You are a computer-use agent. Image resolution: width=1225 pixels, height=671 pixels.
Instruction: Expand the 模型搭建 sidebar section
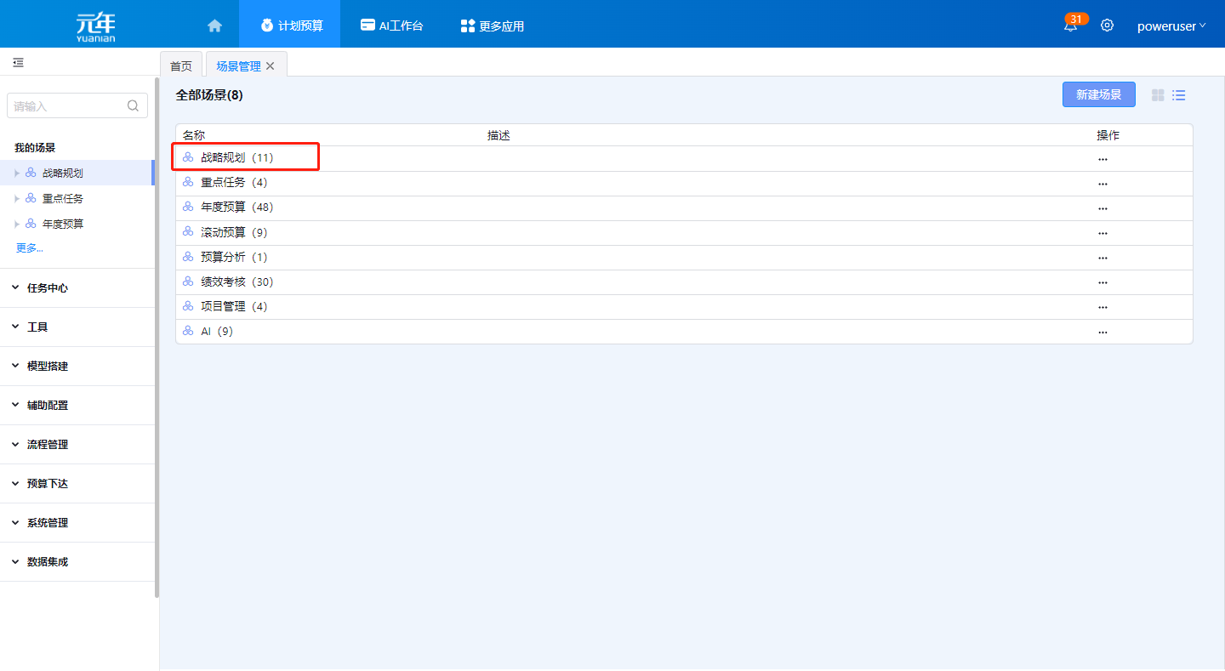[x=47, y=367]
